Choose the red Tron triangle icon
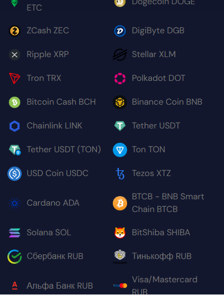 tap(14, 78)
